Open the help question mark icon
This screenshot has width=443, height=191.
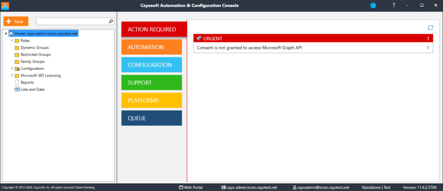coord(394,5)
